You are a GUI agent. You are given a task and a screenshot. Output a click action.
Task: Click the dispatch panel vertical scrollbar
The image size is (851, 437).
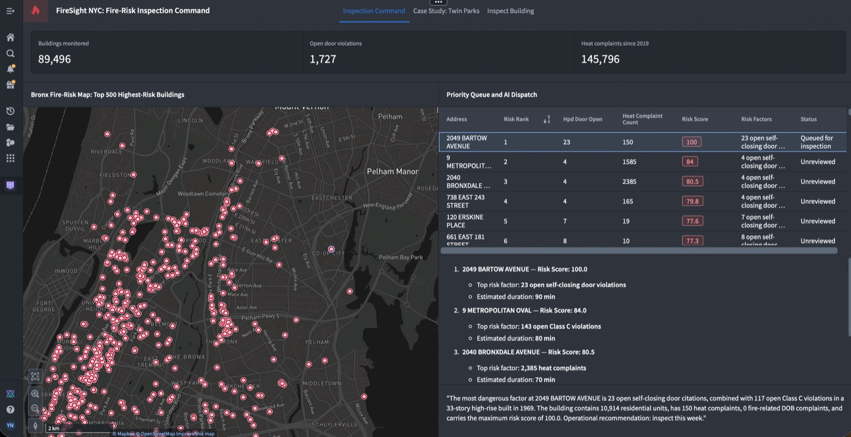pyautogui.click(x=849, y=296)
